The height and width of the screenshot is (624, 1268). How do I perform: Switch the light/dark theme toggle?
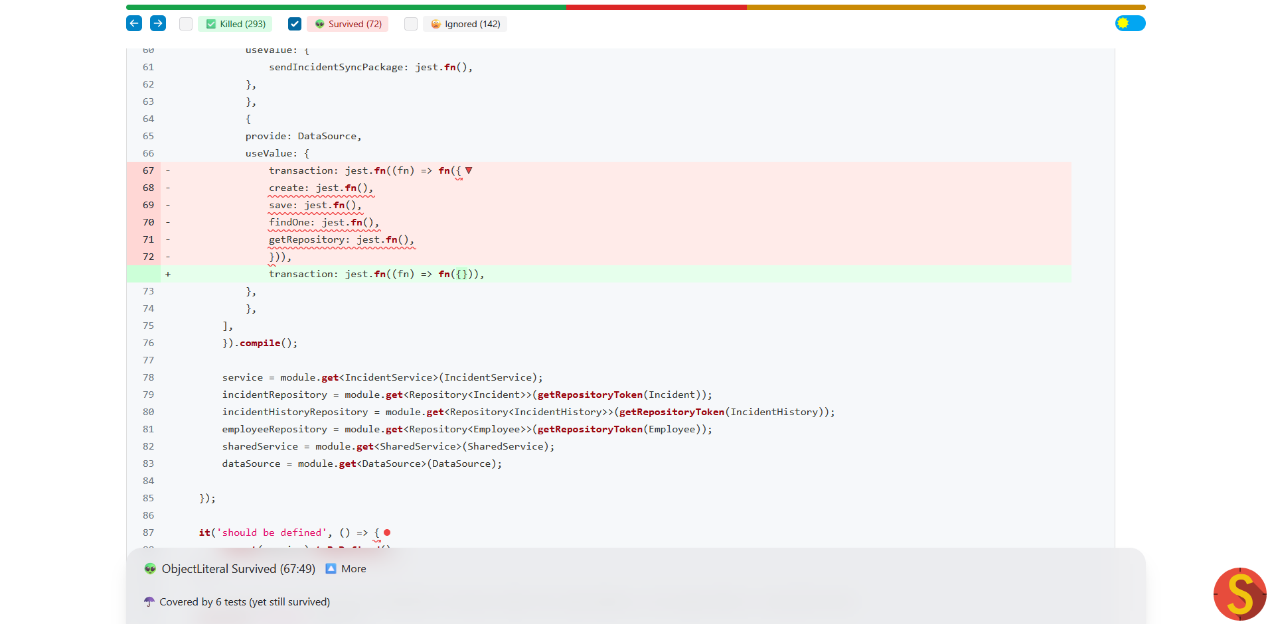coord(1130,24)
